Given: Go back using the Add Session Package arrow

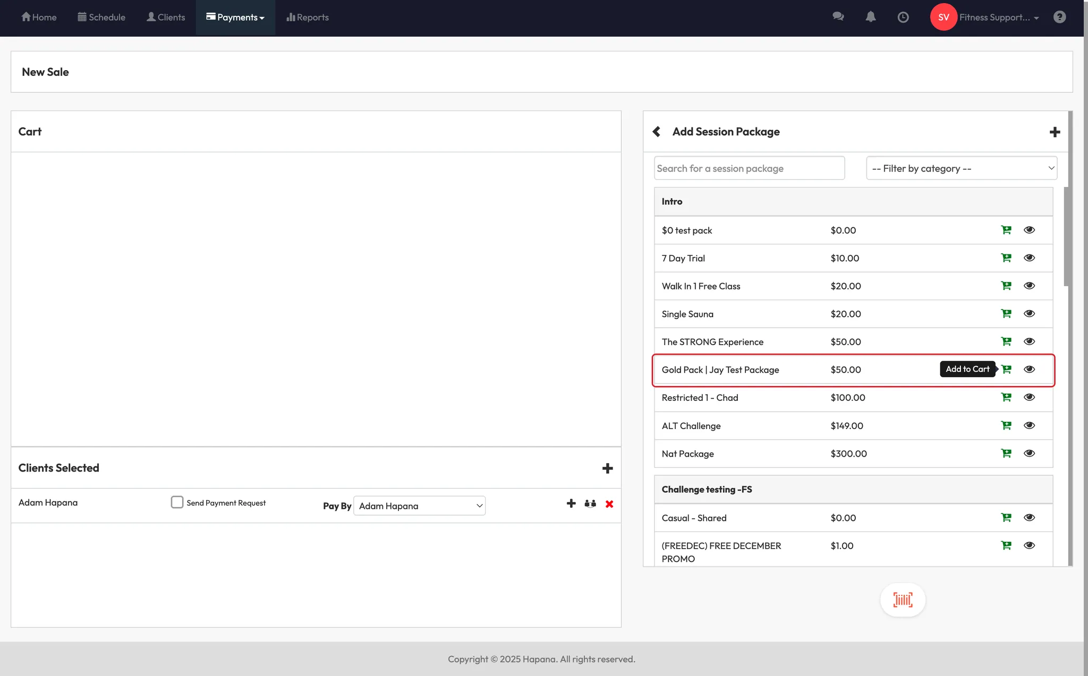Looking at the screenshot, I should pyautogui.click(x=657, y=132).
